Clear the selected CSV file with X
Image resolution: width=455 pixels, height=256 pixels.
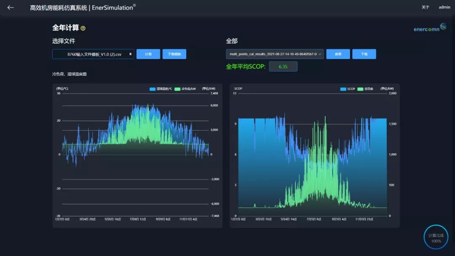pos(130,54)
